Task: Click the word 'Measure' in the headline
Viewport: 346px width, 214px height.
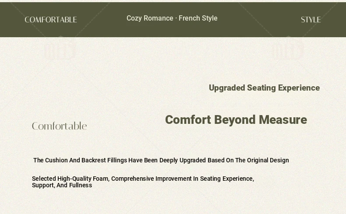Action: [x=282, y=120]
